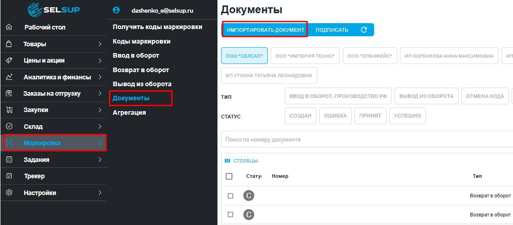Image resolution: width=513 pixels, height=225 pixels.
Task: Filter by status Успешно
Action: [407, 116]
